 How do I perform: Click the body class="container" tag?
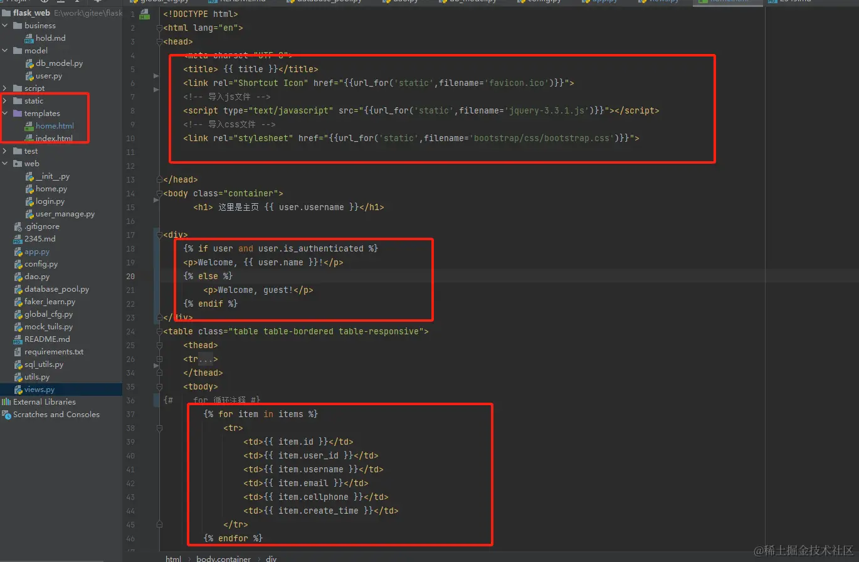point(223,193)
